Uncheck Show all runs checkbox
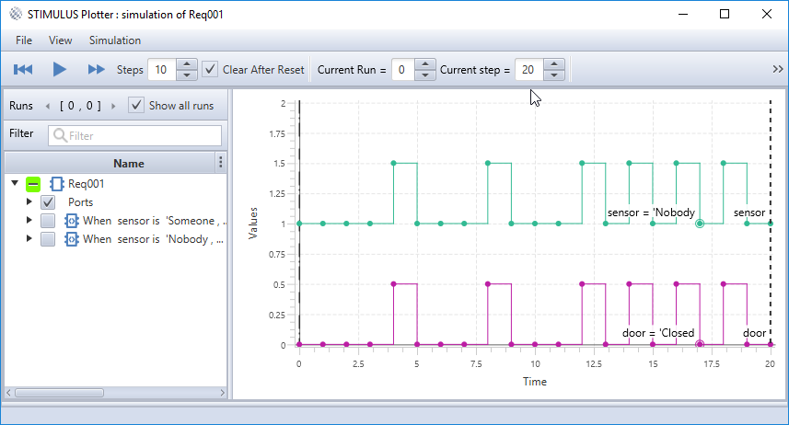Screen dimensions: 789x425 pos(136,105)
